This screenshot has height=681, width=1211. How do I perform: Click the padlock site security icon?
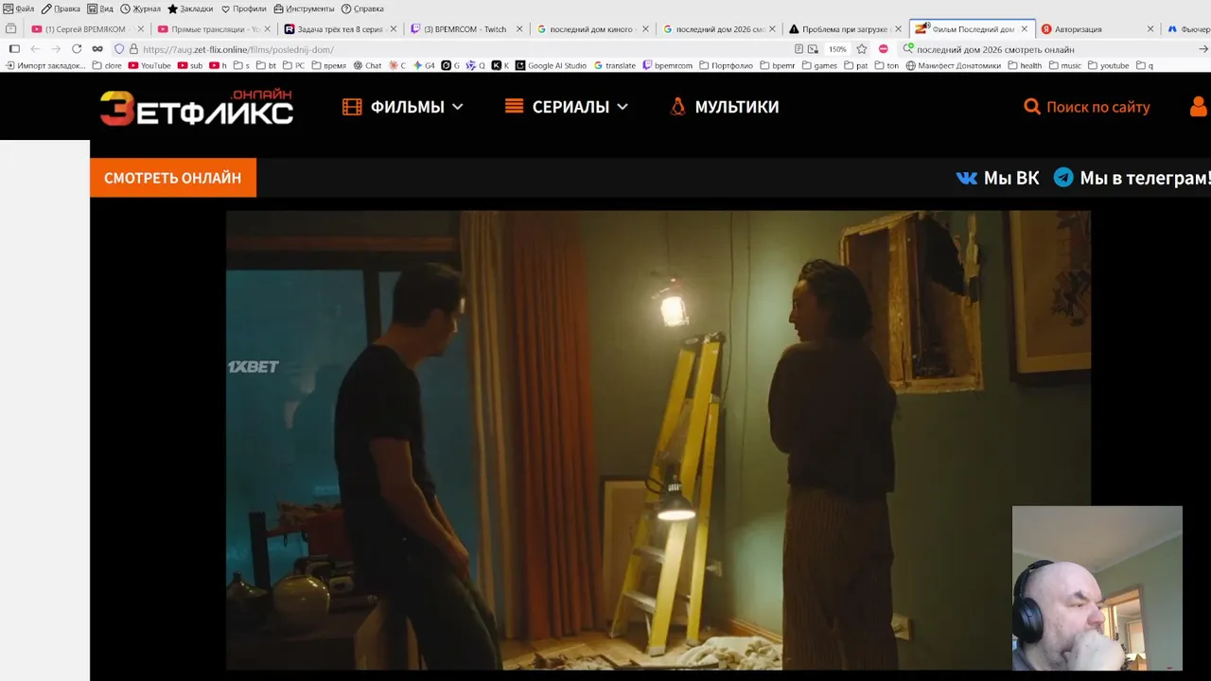pyautogui.click(x=133, y=49)
